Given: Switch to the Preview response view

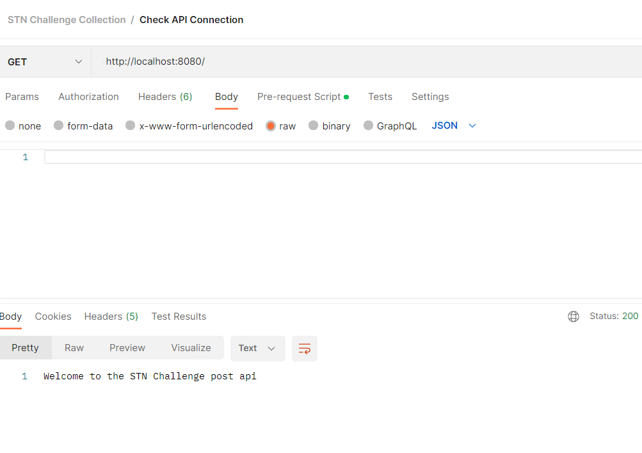Looking at the screenshot, I should 127,348.
